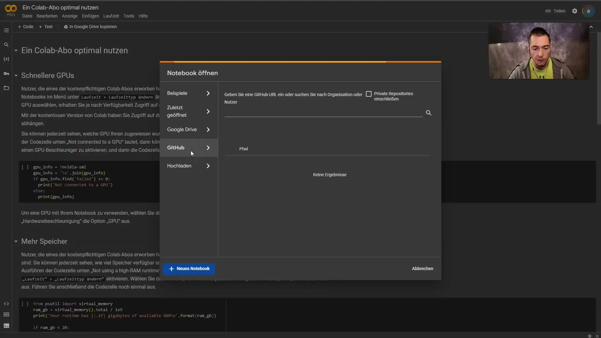Screen dimensions: 601x338
Task: Click the 'Notebook öffnen' dialog title
Action: pos(193,73)
